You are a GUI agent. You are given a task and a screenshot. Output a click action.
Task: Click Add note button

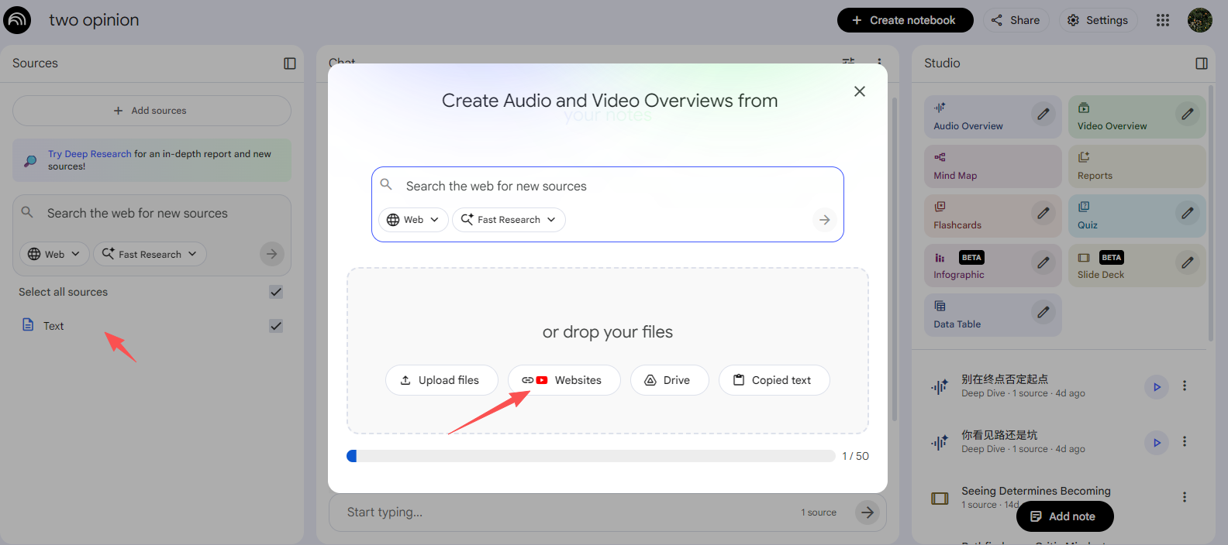coord(1065,516)
